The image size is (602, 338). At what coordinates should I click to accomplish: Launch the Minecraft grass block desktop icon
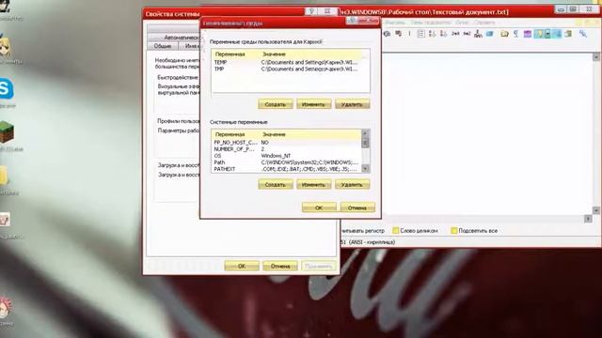[7, 131]
